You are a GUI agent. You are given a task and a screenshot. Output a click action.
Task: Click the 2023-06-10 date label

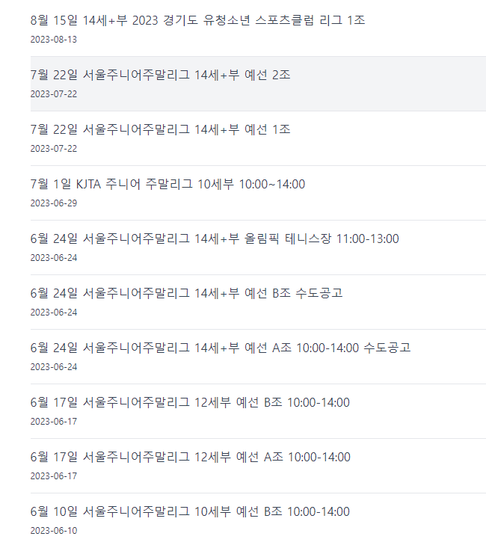click(54, 531)
